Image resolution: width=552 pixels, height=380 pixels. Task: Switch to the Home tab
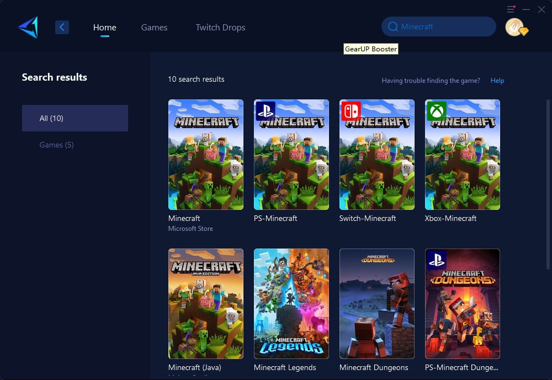pos(104,28)
